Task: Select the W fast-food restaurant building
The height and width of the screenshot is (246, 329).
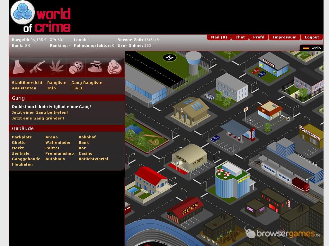Action: coord(270,111)
